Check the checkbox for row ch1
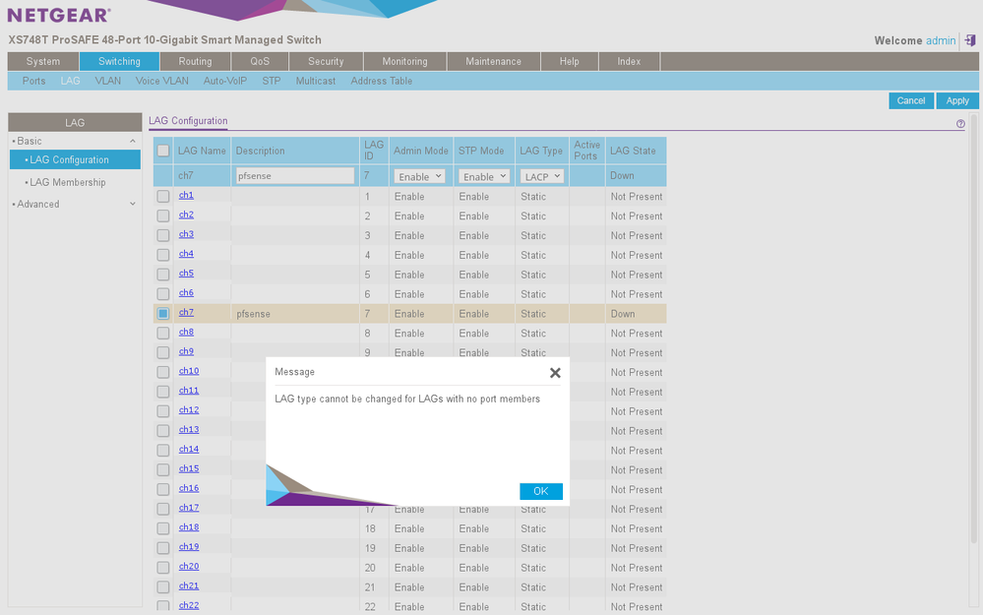The height and width of the screenshot is (615, 983). (163, 196)
